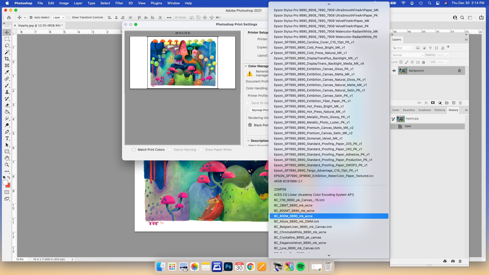Select the Eyedropper tool

[7, 72]
